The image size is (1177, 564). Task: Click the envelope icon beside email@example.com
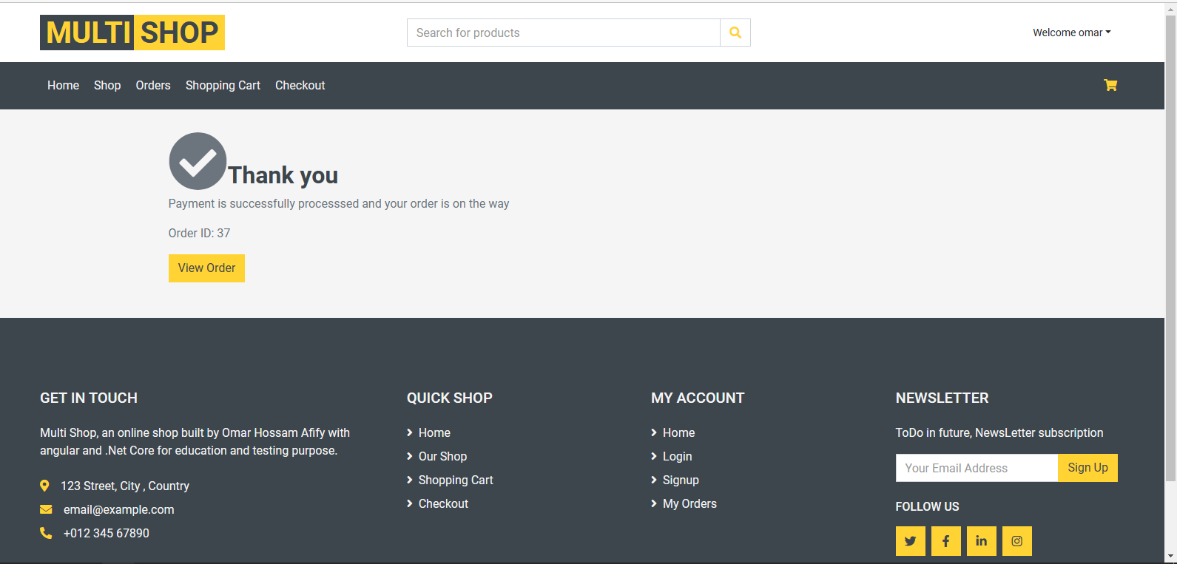[46, 509]
